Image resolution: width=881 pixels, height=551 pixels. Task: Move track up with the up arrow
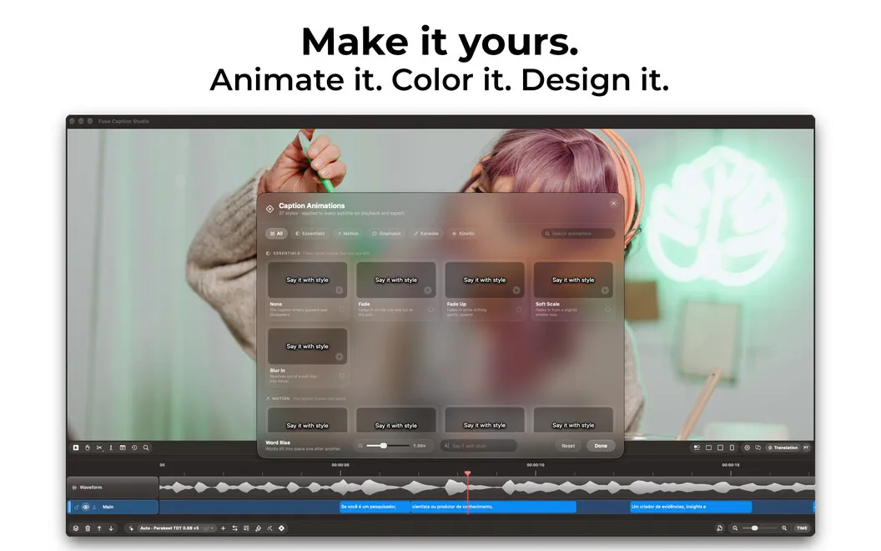(x=99, y=528)
